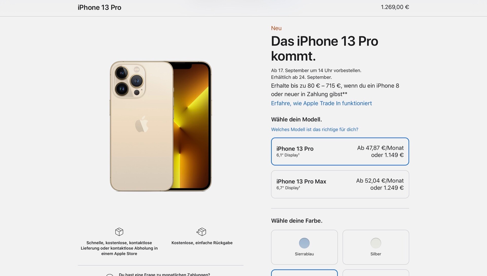Open 'Erfahre, wie Apple Trade In funktioniert' link
Screen dimensions: 487x276
click(x=321, y=103)
